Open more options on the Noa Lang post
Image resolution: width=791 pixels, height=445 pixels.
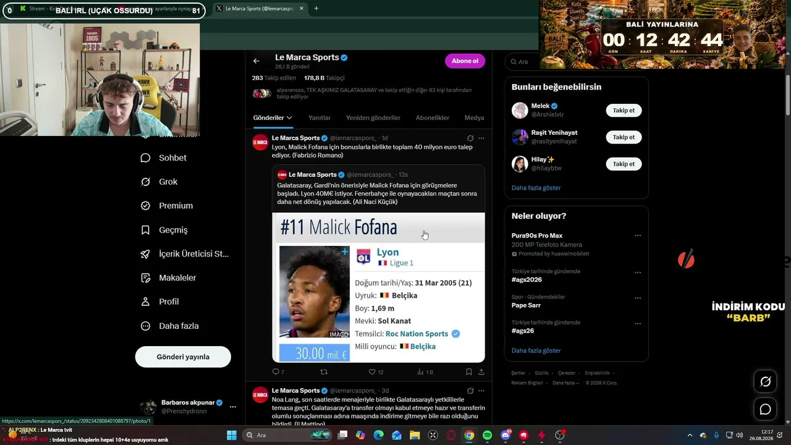481,391
